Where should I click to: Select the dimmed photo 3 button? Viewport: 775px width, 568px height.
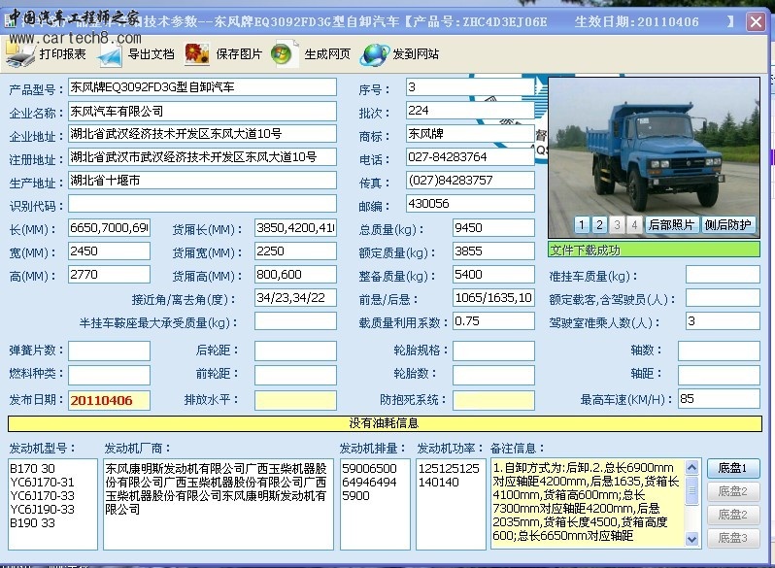coord(617,225)
